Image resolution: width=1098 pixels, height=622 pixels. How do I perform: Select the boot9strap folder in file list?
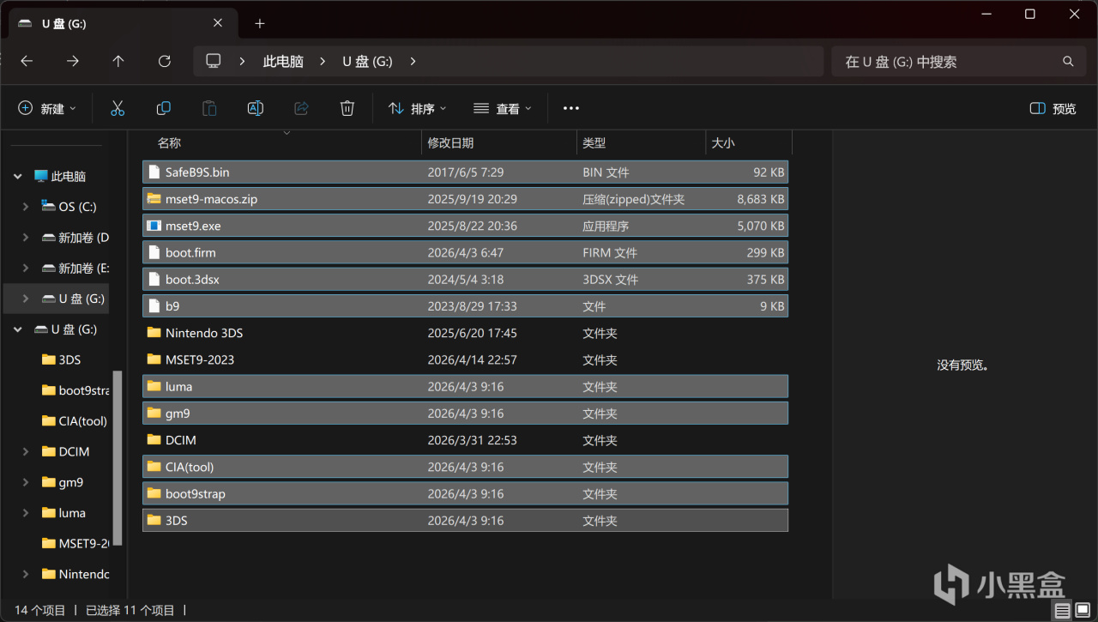tap(465, 494)
